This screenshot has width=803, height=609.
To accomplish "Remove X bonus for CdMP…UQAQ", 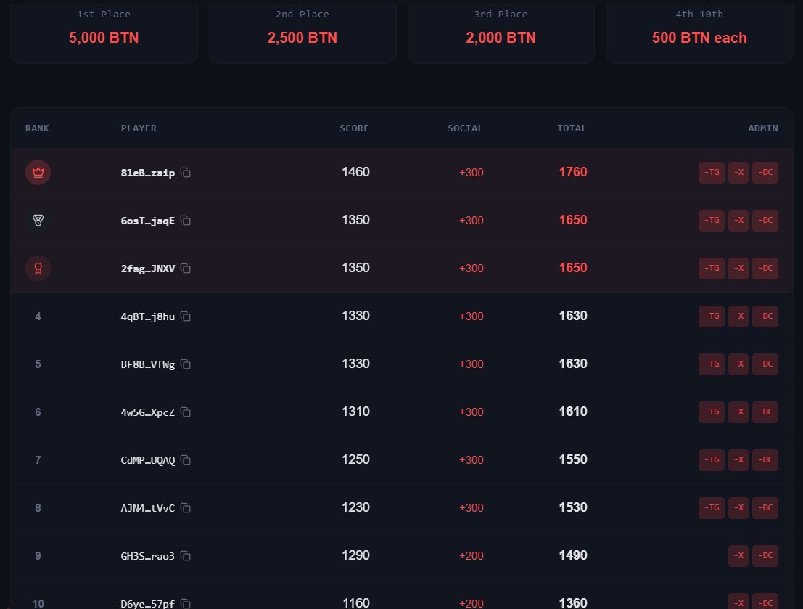I will click(738, 460).
